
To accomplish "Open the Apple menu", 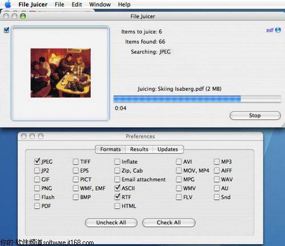I will coord(8,4).
